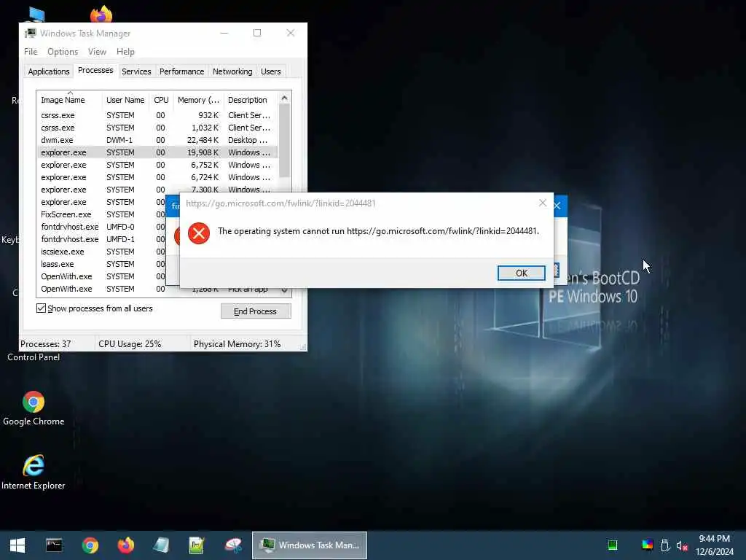Switch to the Users tab
This screenshot has width=746, height=560.
click(x=271, y=71)
